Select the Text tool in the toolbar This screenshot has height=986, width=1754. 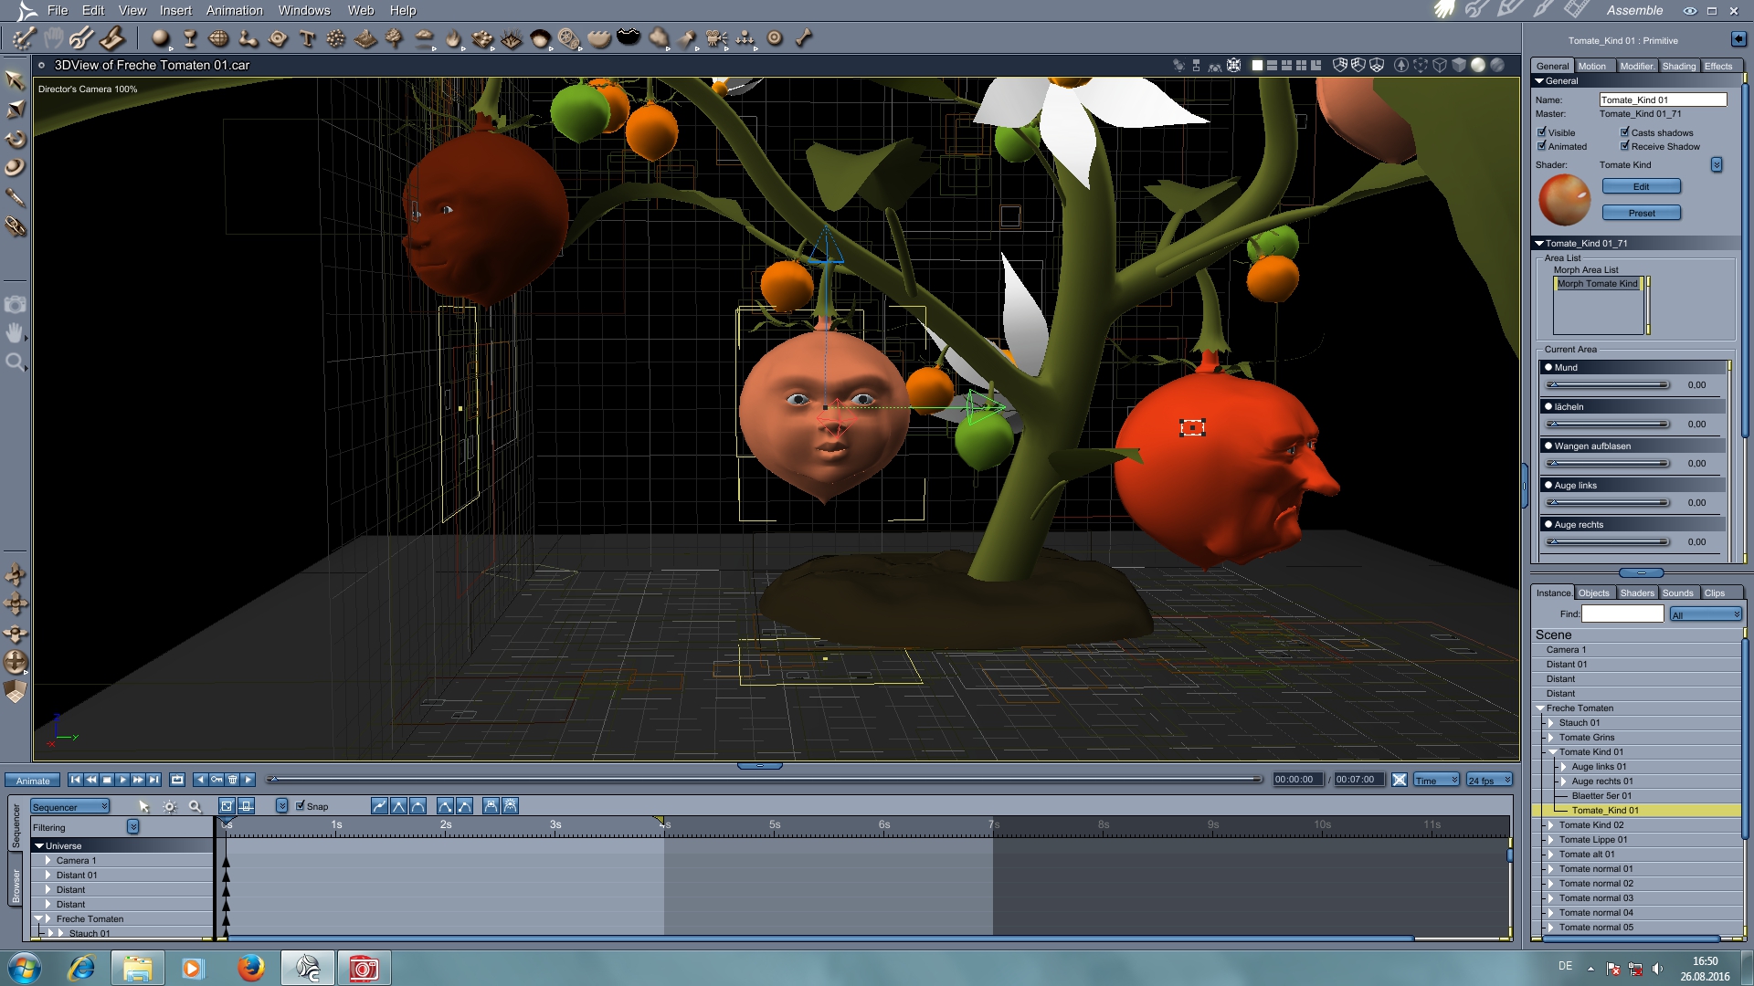(x=307, y=38)
